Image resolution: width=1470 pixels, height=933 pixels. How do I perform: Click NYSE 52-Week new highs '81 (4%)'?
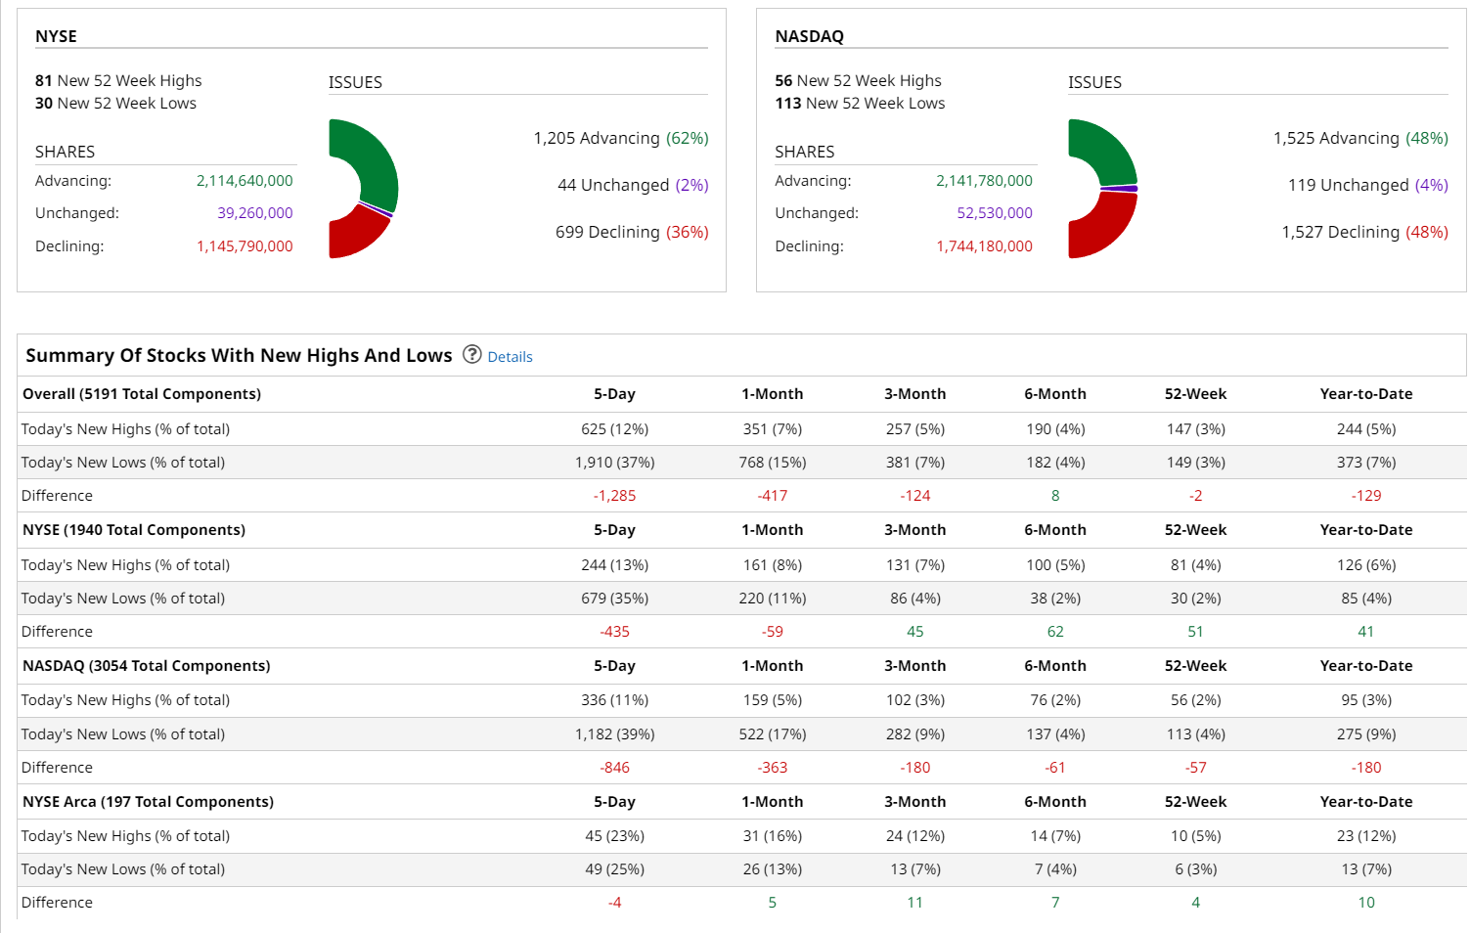[1195, 565]
